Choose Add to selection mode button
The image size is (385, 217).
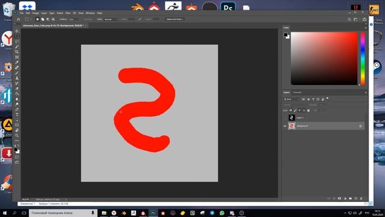click(x=43, y=19)
